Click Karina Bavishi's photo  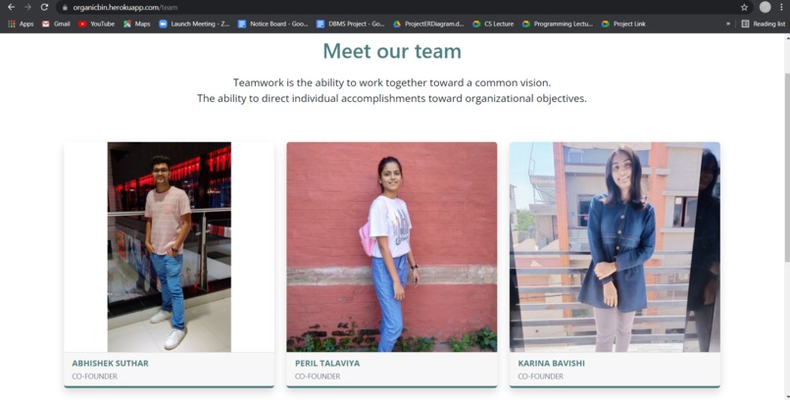point(615,247)
